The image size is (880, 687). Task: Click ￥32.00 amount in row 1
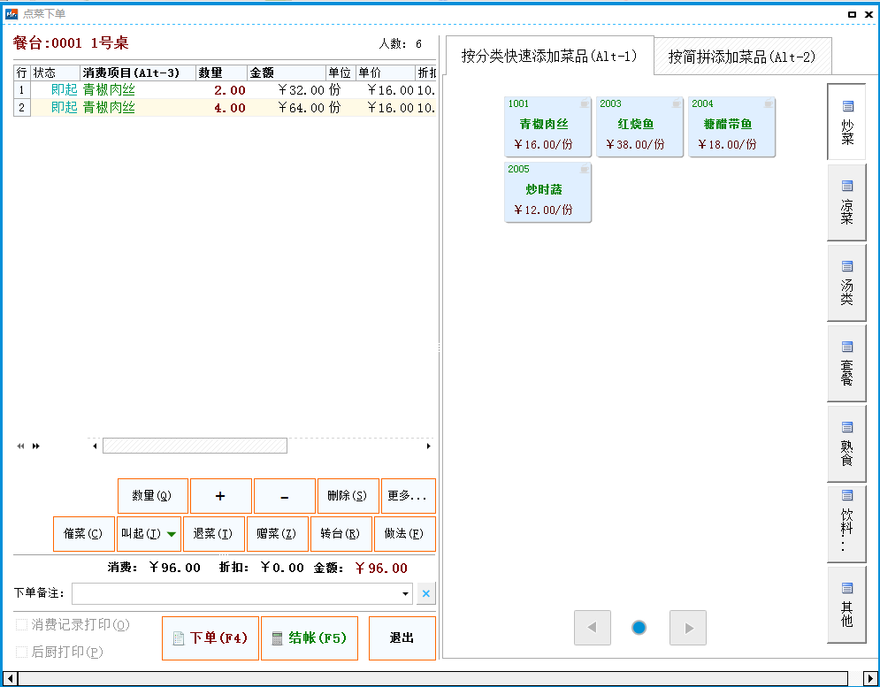coord(302,90)
